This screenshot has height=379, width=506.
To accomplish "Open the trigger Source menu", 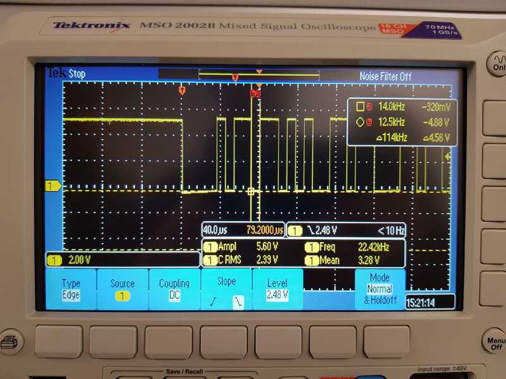I will pos(123,289).
